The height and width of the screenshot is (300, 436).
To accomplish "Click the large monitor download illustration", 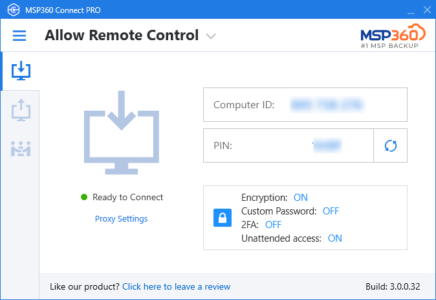I will tap(122, 133).
